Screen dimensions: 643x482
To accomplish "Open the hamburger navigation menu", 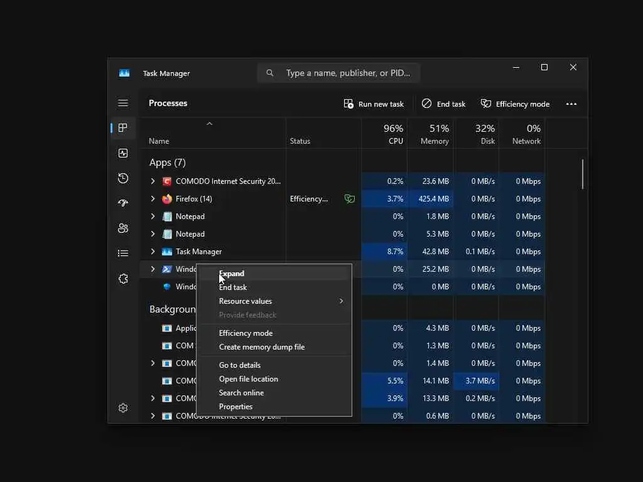I will point(123,103).
